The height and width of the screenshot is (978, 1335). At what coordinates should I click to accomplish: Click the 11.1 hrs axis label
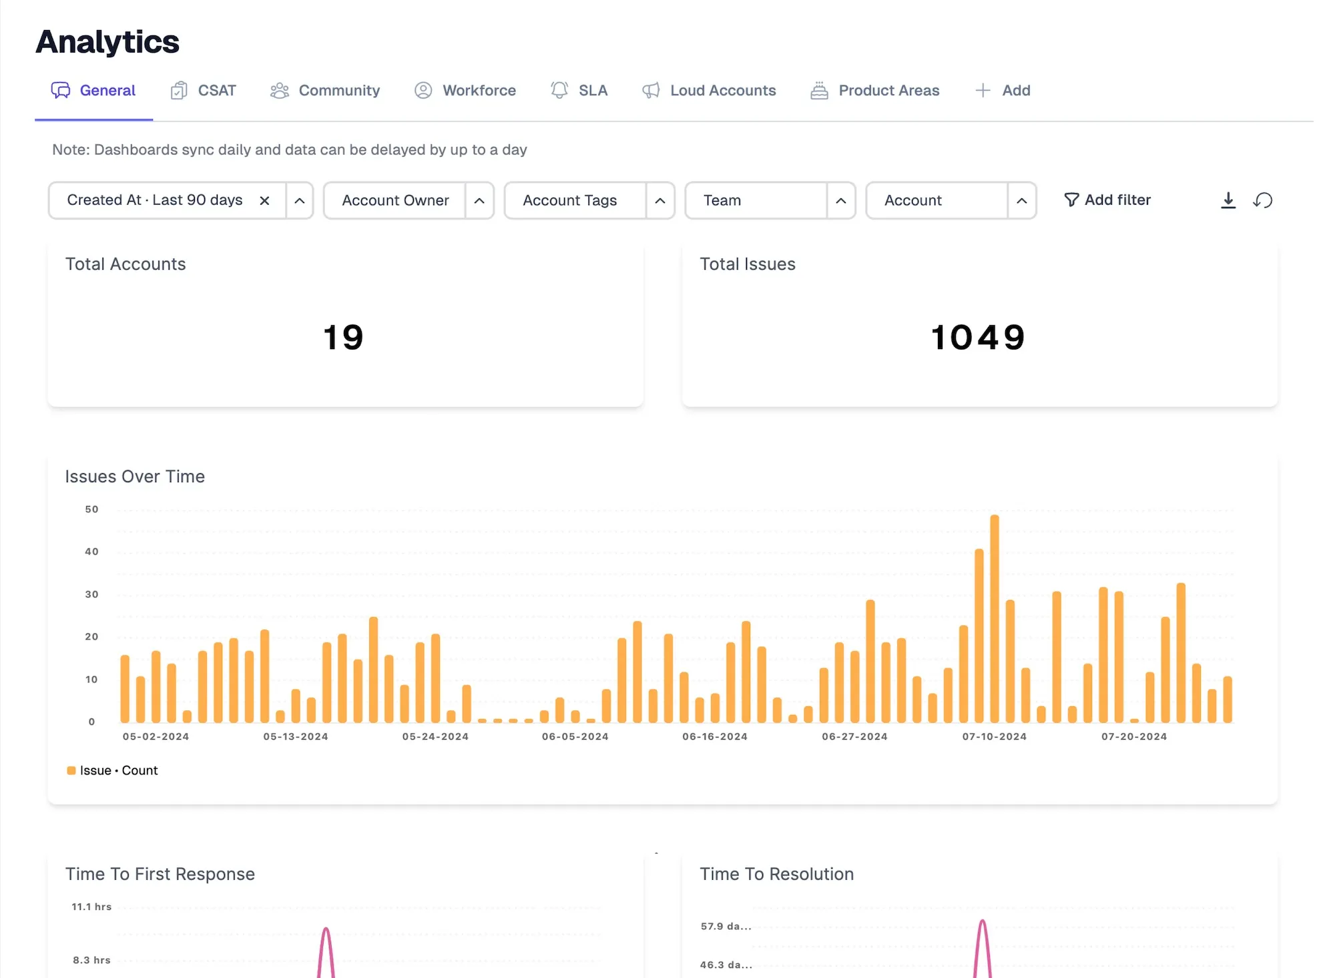tap(91, 907)
